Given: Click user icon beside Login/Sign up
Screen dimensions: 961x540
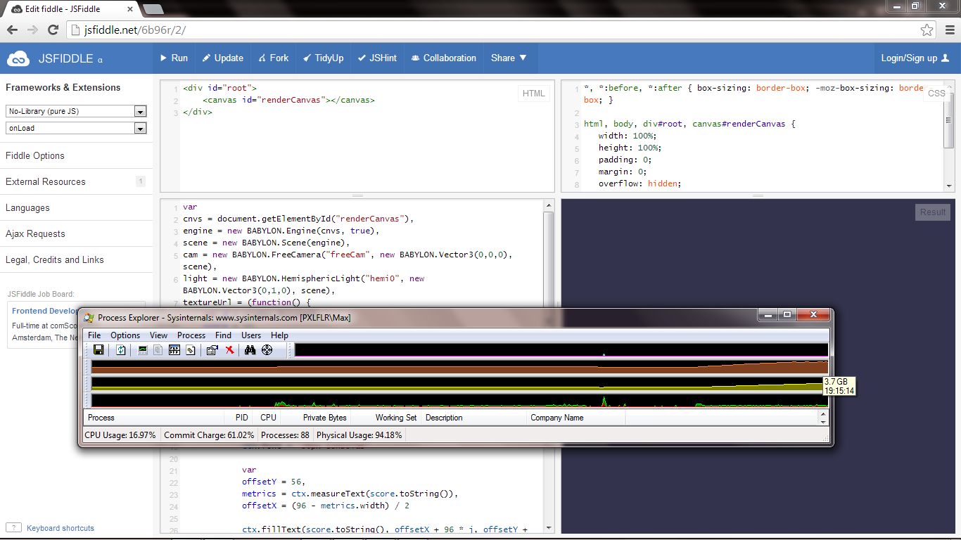Looking at the screenshot, I should tap(945, 58).
